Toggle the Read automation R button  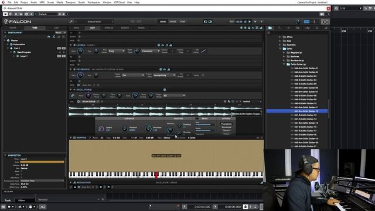pyautogui.click(x=16, y=14)
